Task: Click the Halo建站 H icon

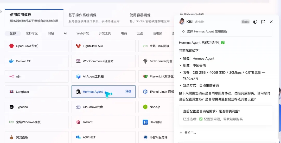Action: (x=145, y=122)
